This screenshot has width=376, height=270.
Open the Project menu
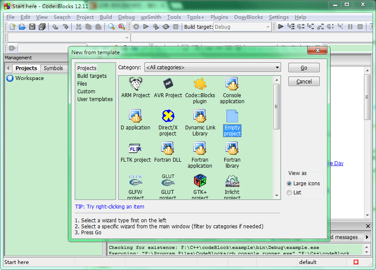pyautogui.click(x=85, y=17)
